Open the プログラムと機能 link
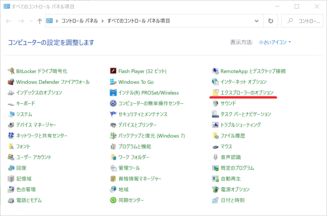The image size is (327, 216). 135,147
